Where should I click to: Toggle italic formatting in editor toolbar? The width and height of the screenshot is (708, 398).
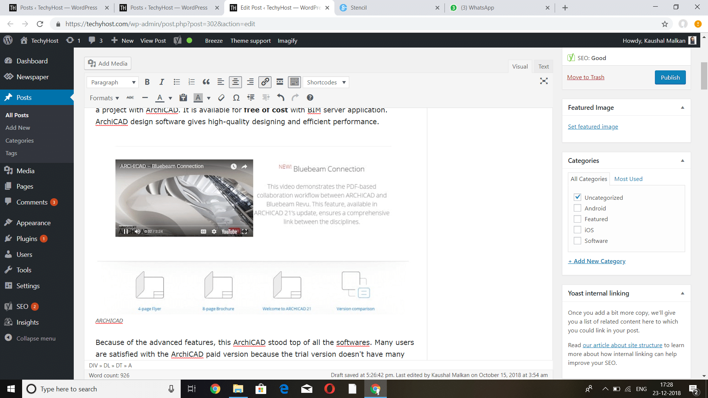(x=162, y=82)
